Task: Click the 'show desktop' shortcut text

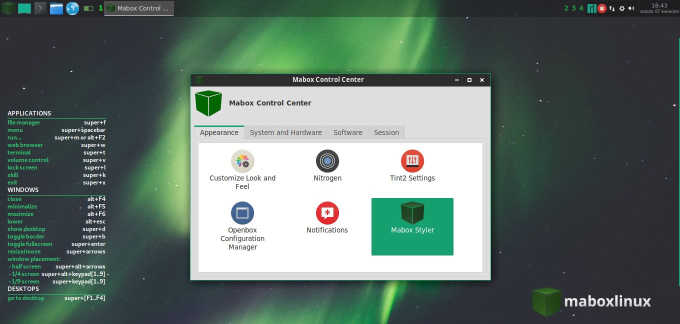Action: [26, 229]
